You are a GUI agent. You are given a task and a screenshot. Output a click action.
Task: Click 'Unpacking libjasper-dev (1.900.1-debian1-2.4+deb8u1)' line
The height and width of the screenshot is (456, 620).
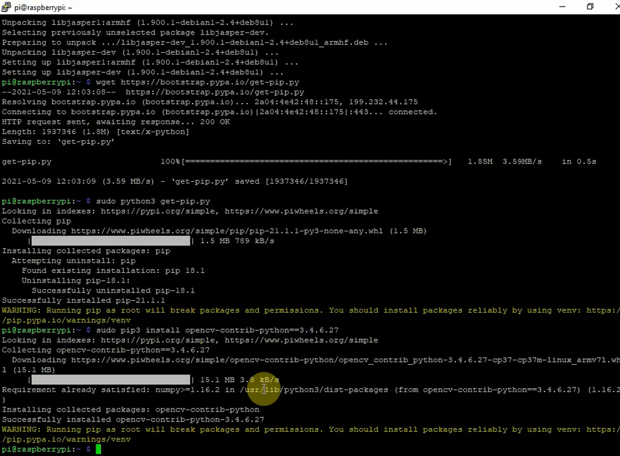pyautogui.click(x=140, y=53)
